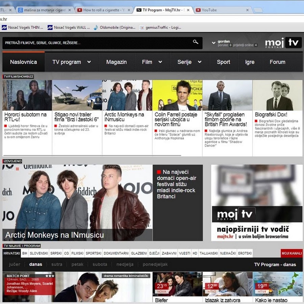Click Nosač Vogels WALL bookmark icon
Viewport: 304px width, 304px height.
[x=50, y=28]
